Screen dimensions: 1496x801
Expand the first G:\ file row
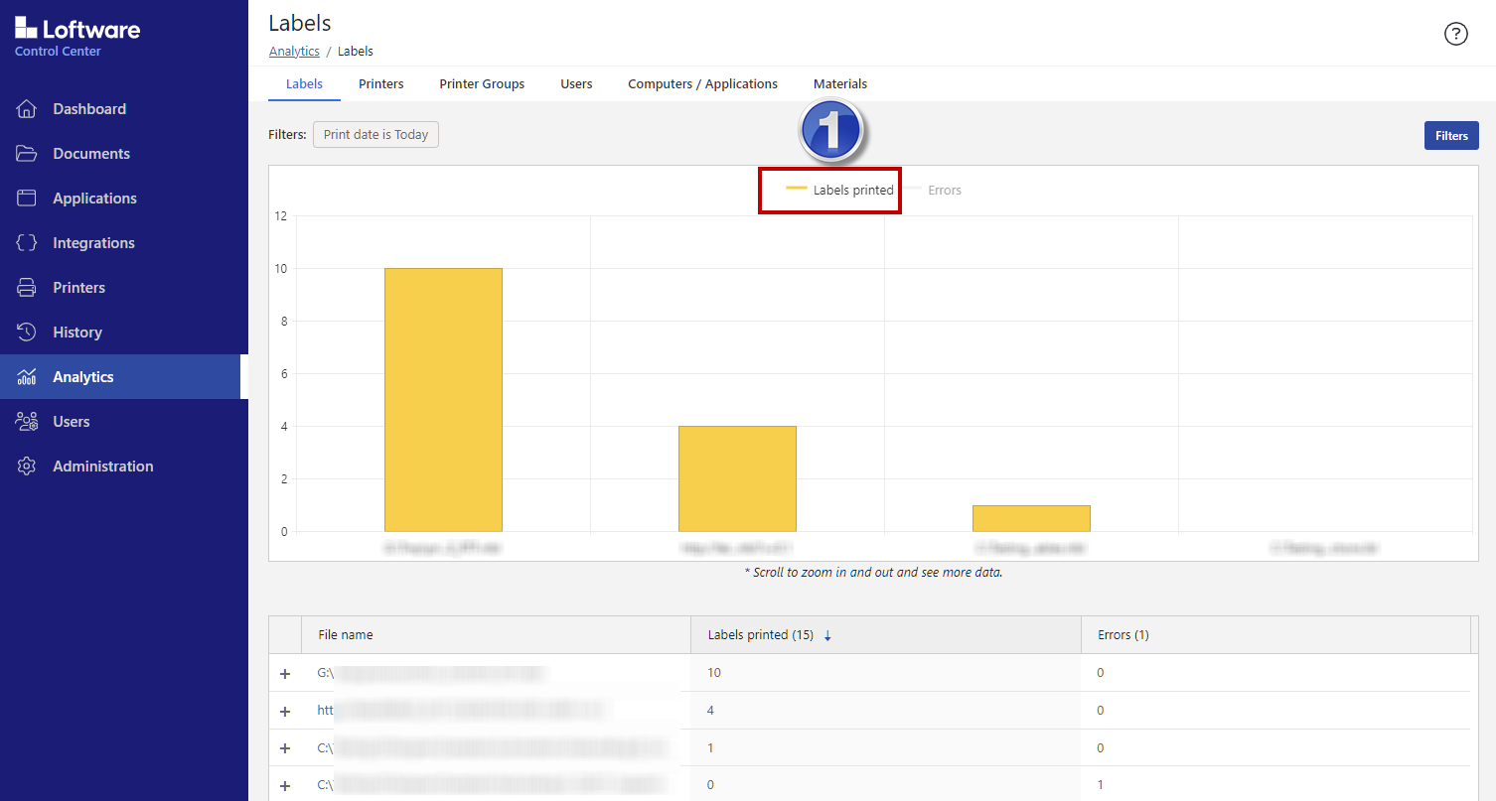pyautogui.click(x=285, y=673)
